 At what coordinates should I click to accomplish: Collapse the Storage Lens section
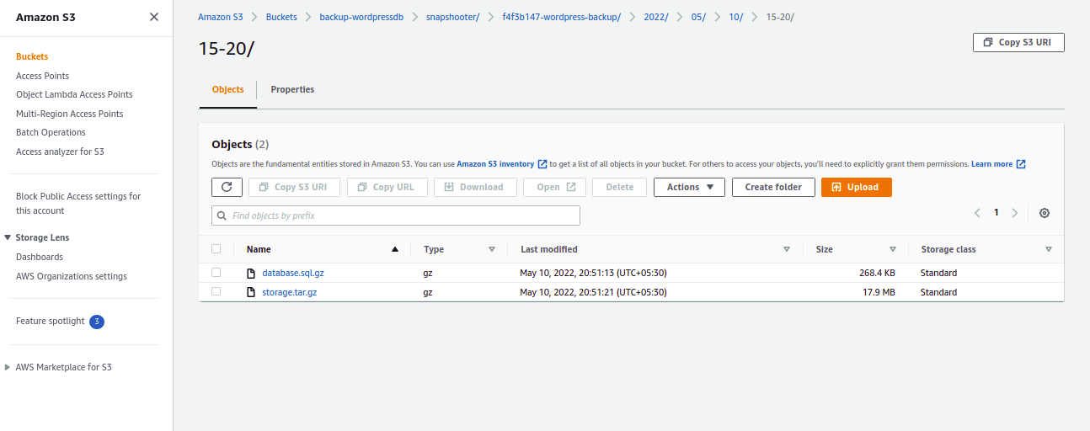pos(8,238)
